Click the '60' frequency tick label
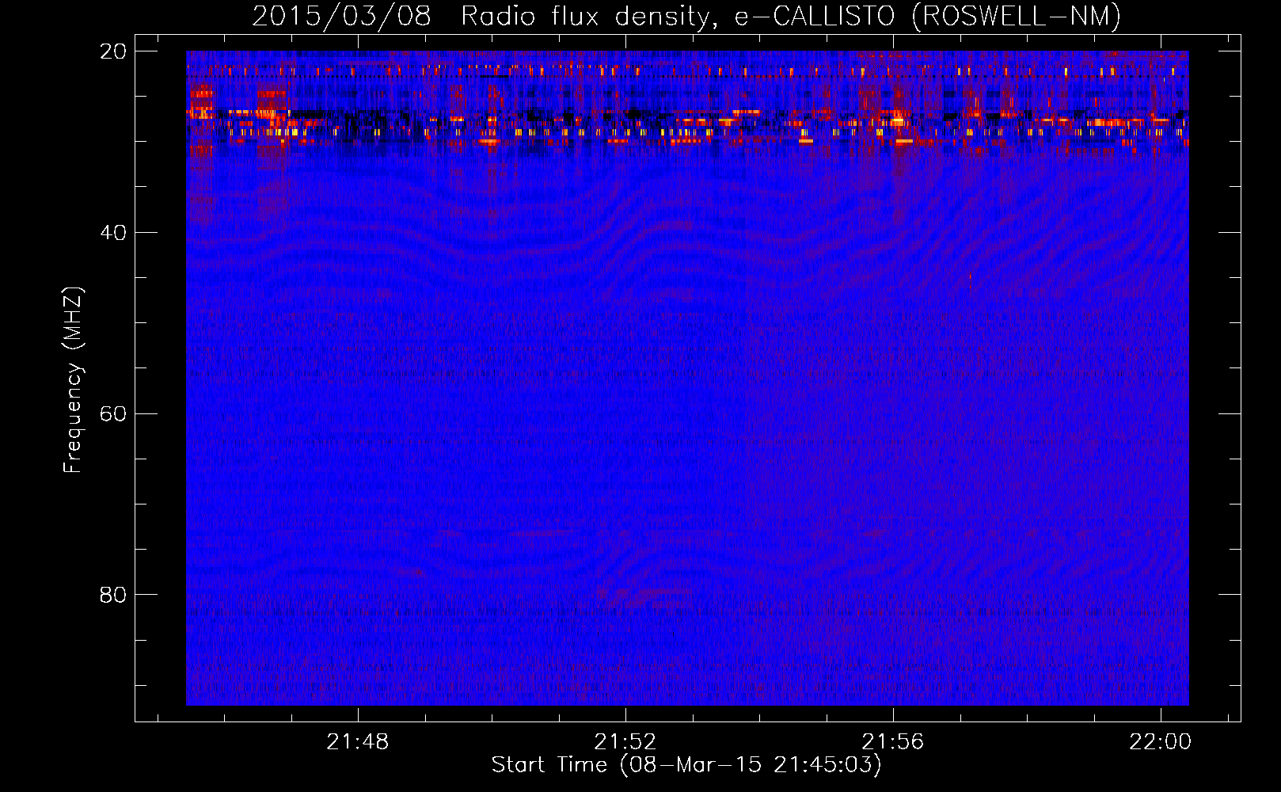This screenshot has height=792, width=1281. 113,414
